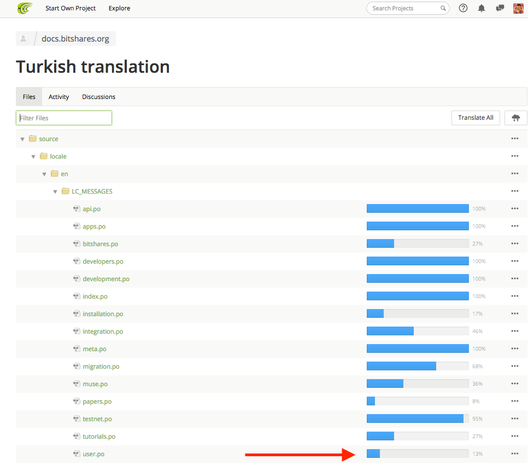Open the testnet.po file
Screen dimensions: 528x471
pos(97,419)
